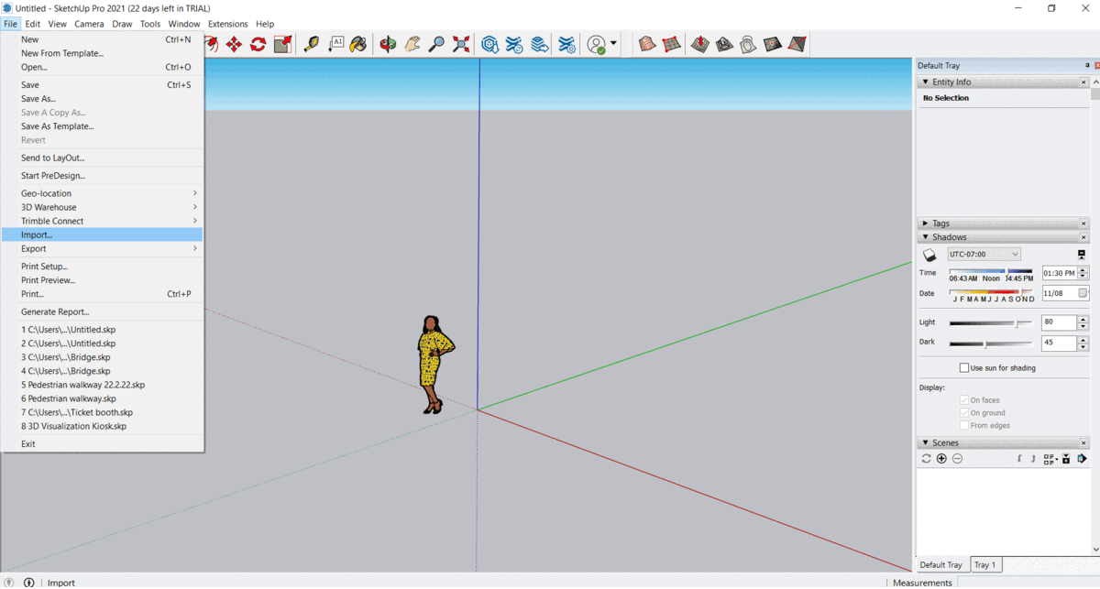Click the user account sign-in icon
The width and height of the screenshot is (1100, 589).
(597, 44)
